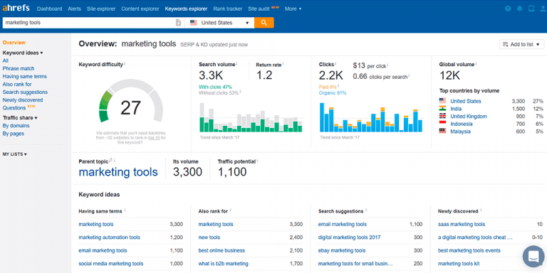Go to Content explorer

tap(140, 9)
